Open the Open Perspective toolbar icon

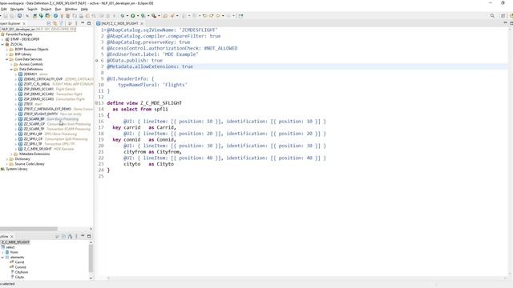coord(503,16)
